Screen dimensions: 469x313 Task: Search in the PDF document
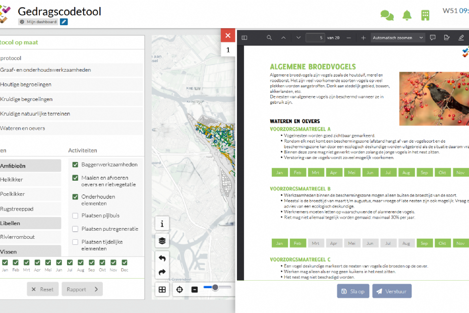click(269, 38)
